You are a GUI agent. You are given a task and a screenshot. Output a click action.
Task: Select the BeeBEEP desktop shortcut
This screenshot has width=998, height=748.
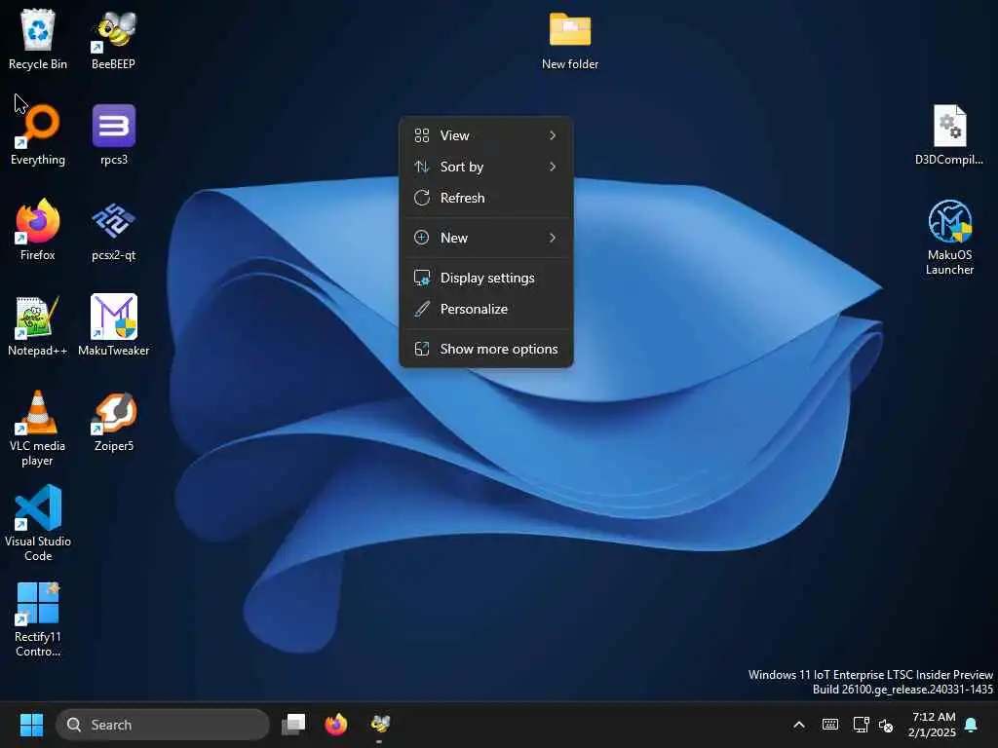tap(113, 39)
